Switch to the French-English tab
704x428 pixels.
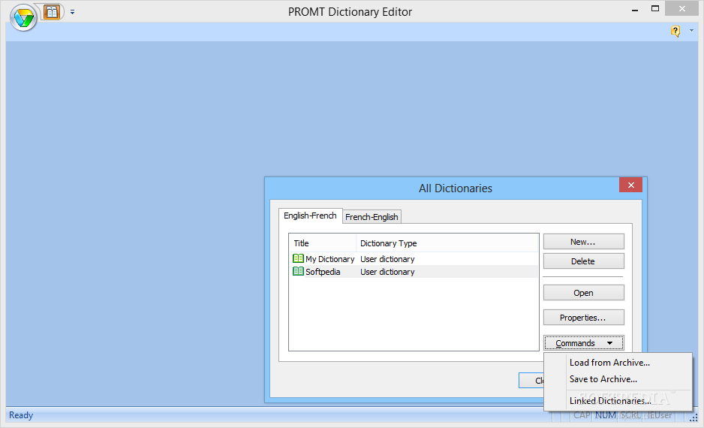tap(372, 217)
